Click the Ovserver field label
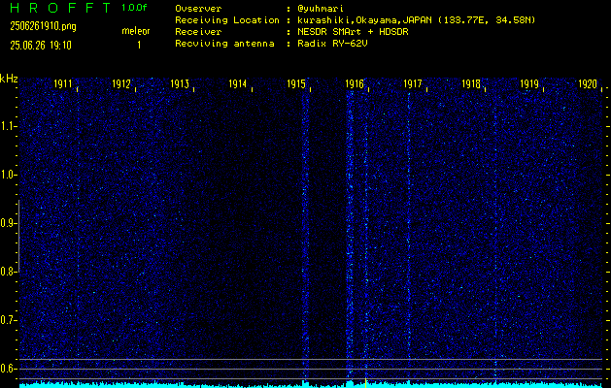Screen dimensions: 611x388 198,8
